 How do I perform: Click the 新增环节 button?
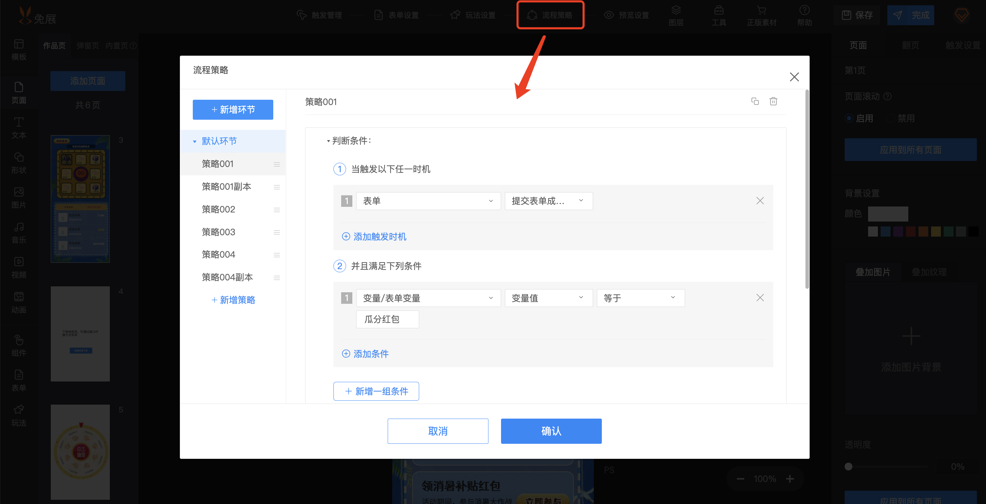point(233,110)
